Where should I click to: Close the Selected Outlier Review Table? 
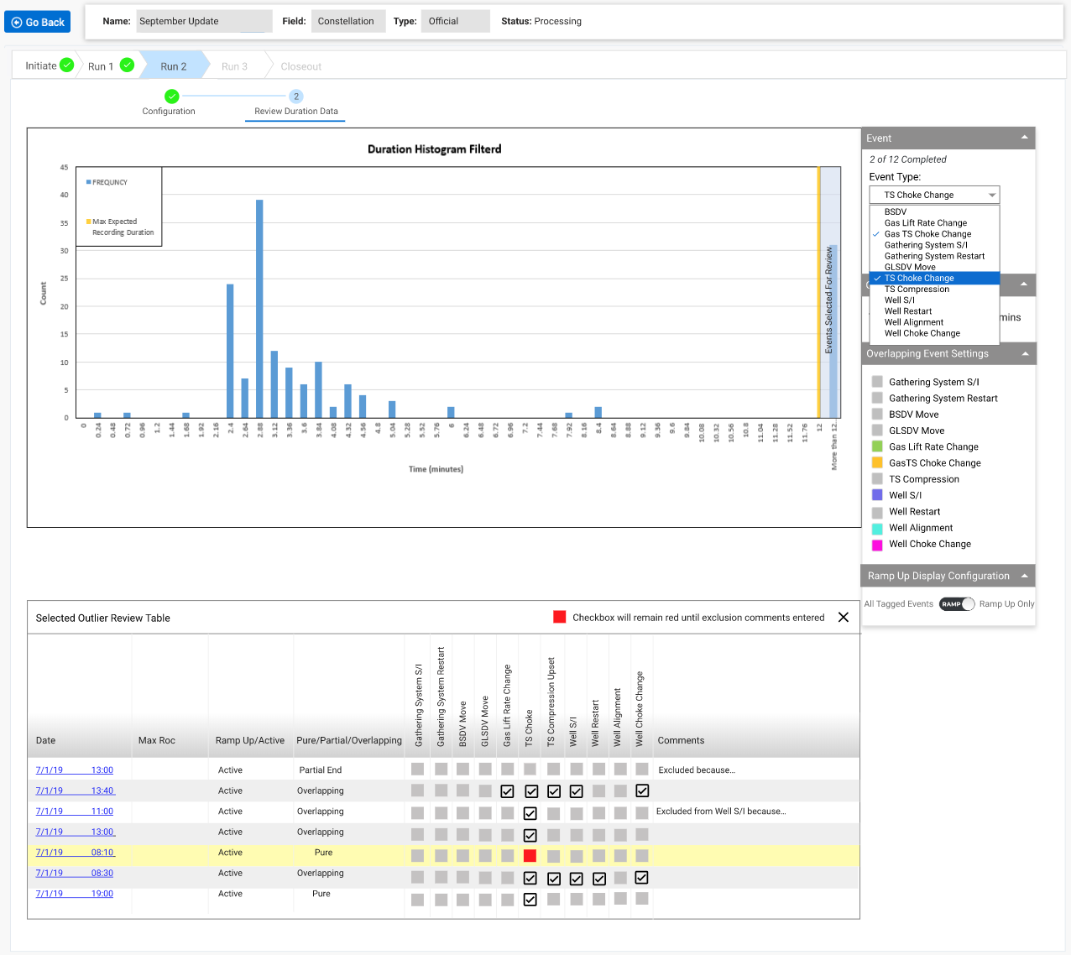[x=844, y=618]
